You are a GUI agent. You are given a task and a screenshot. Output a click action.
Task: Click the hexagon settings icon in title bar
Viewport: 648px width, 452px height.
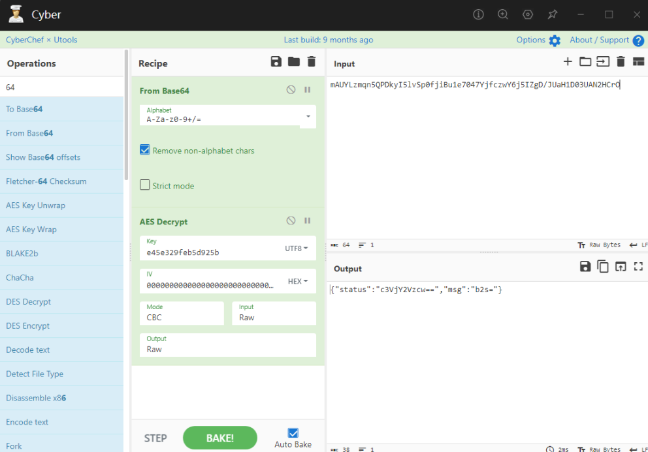(528, 14)
